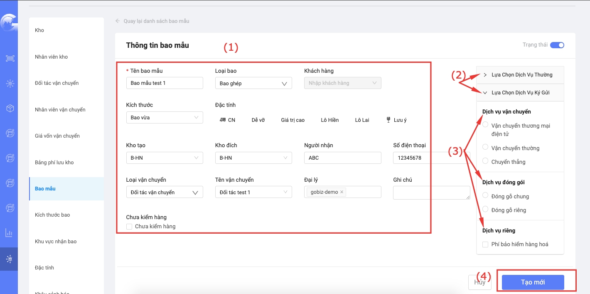
Task: Click the highlighted icon at sidebar bottom
Action: pyautogui.click(x=9, y=259)
